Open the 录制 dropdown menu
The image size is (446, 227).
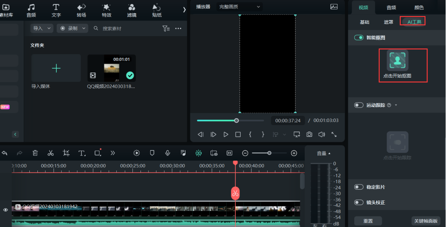point(72,28)
